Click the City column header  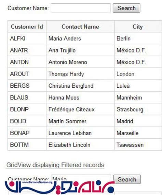click(x=138, y=27)
